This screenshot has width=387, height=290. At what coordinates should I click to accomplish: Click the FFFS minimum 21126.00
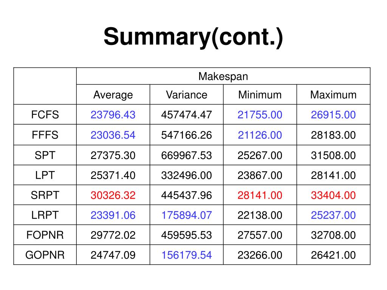point(260,135)
